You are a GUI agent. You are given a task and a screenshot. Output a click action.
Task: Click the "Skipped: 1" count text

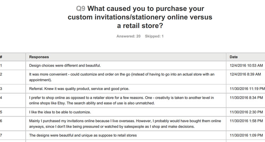click(154, 36)
